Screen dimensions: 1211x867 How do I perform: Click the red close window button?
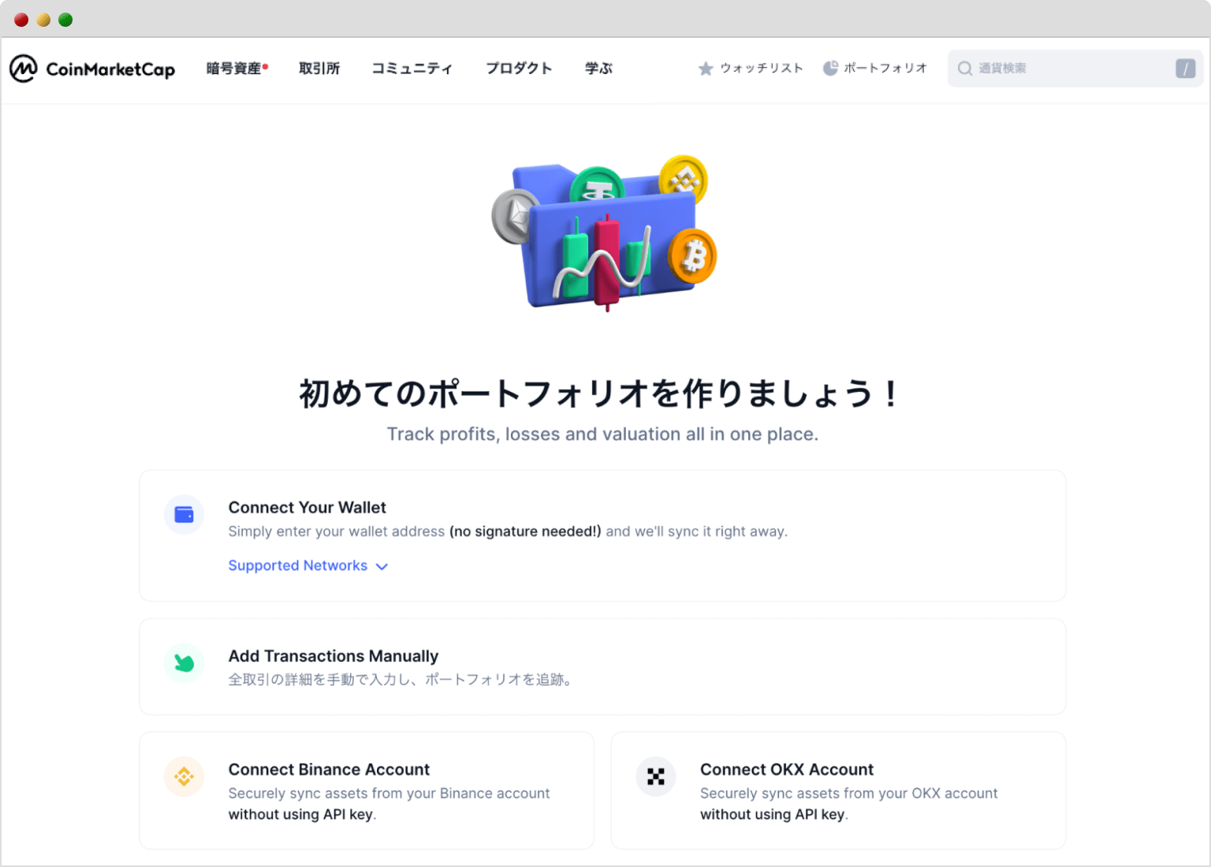click(x=21, y=20)
